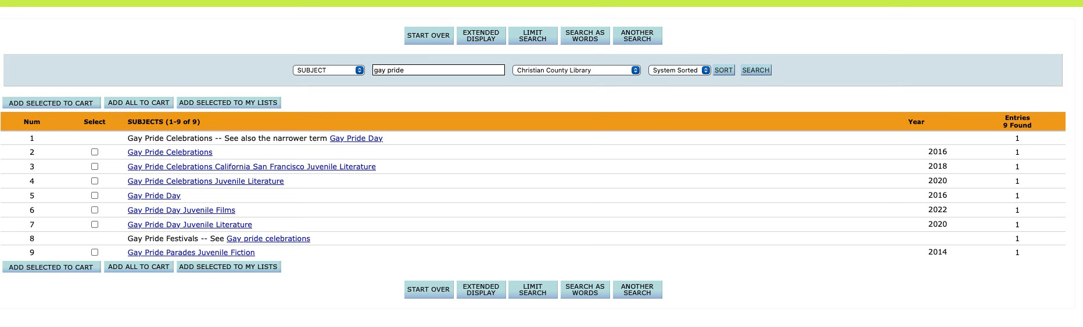Select checkbox for Gay Pride Day Juvenile Literature
1083x327 pixels.
tap(95, 224)
